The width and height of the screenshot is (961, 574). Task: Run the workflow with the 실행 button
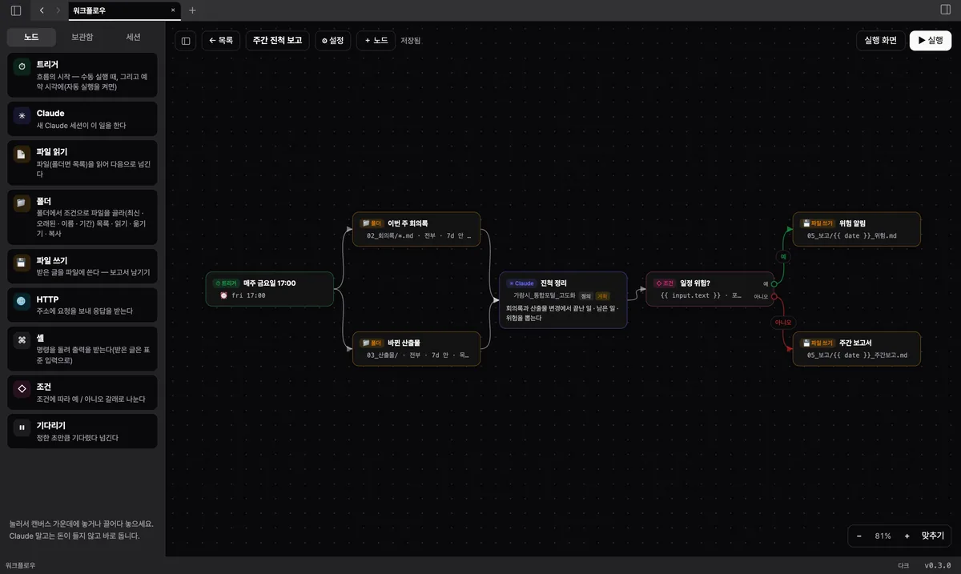pyautogui.click(x=931, y=41)
